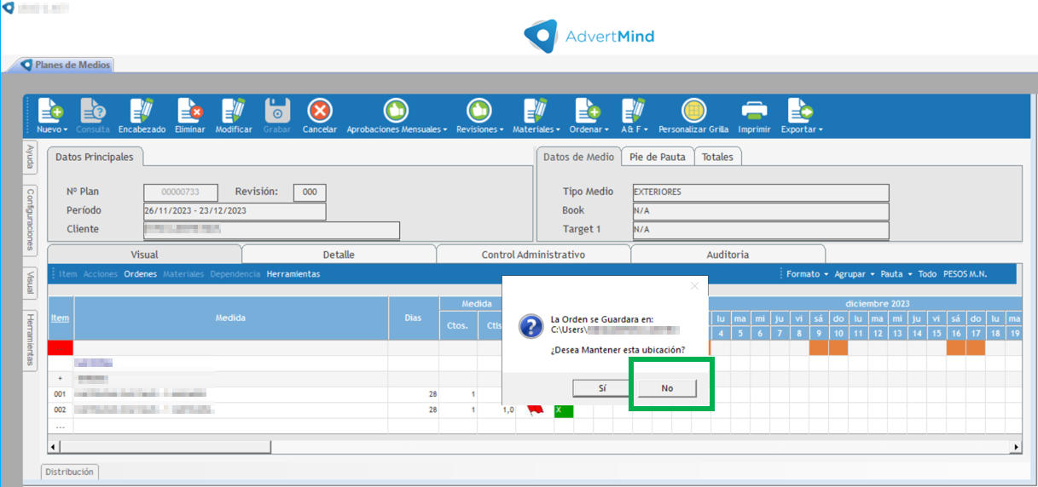Click the Book field N/A
This screenshot has width=1038, height=487.
pos(760,210)
